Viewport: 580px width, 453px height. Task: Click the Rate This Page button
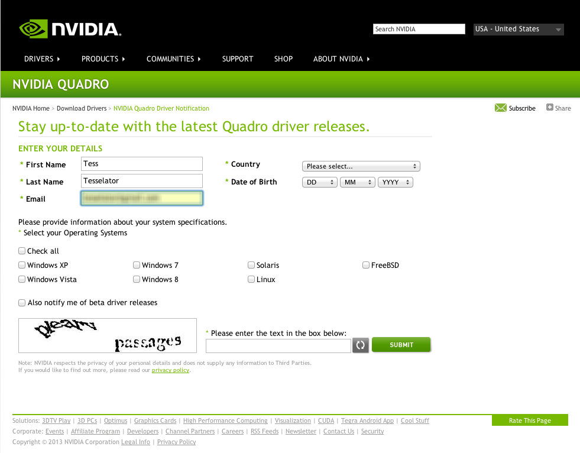530,420
